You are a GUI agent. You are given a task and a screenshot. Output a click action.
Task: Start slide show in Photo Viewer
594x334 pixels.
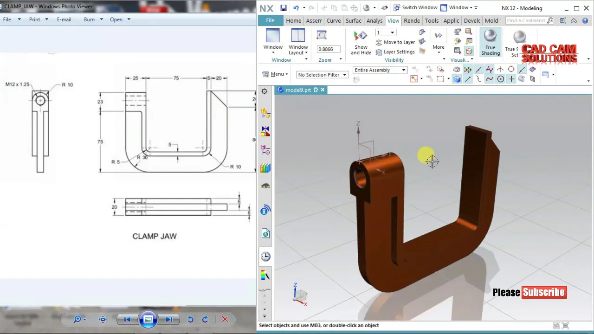(148, 319)
